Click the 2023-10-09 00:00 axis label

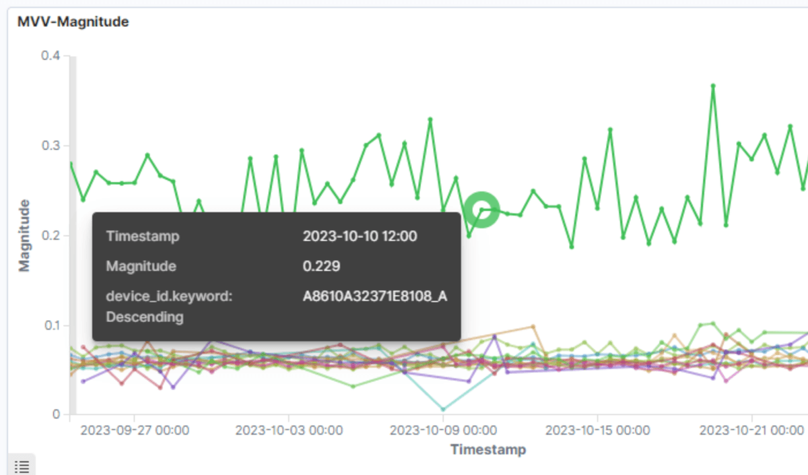point(443,431)
